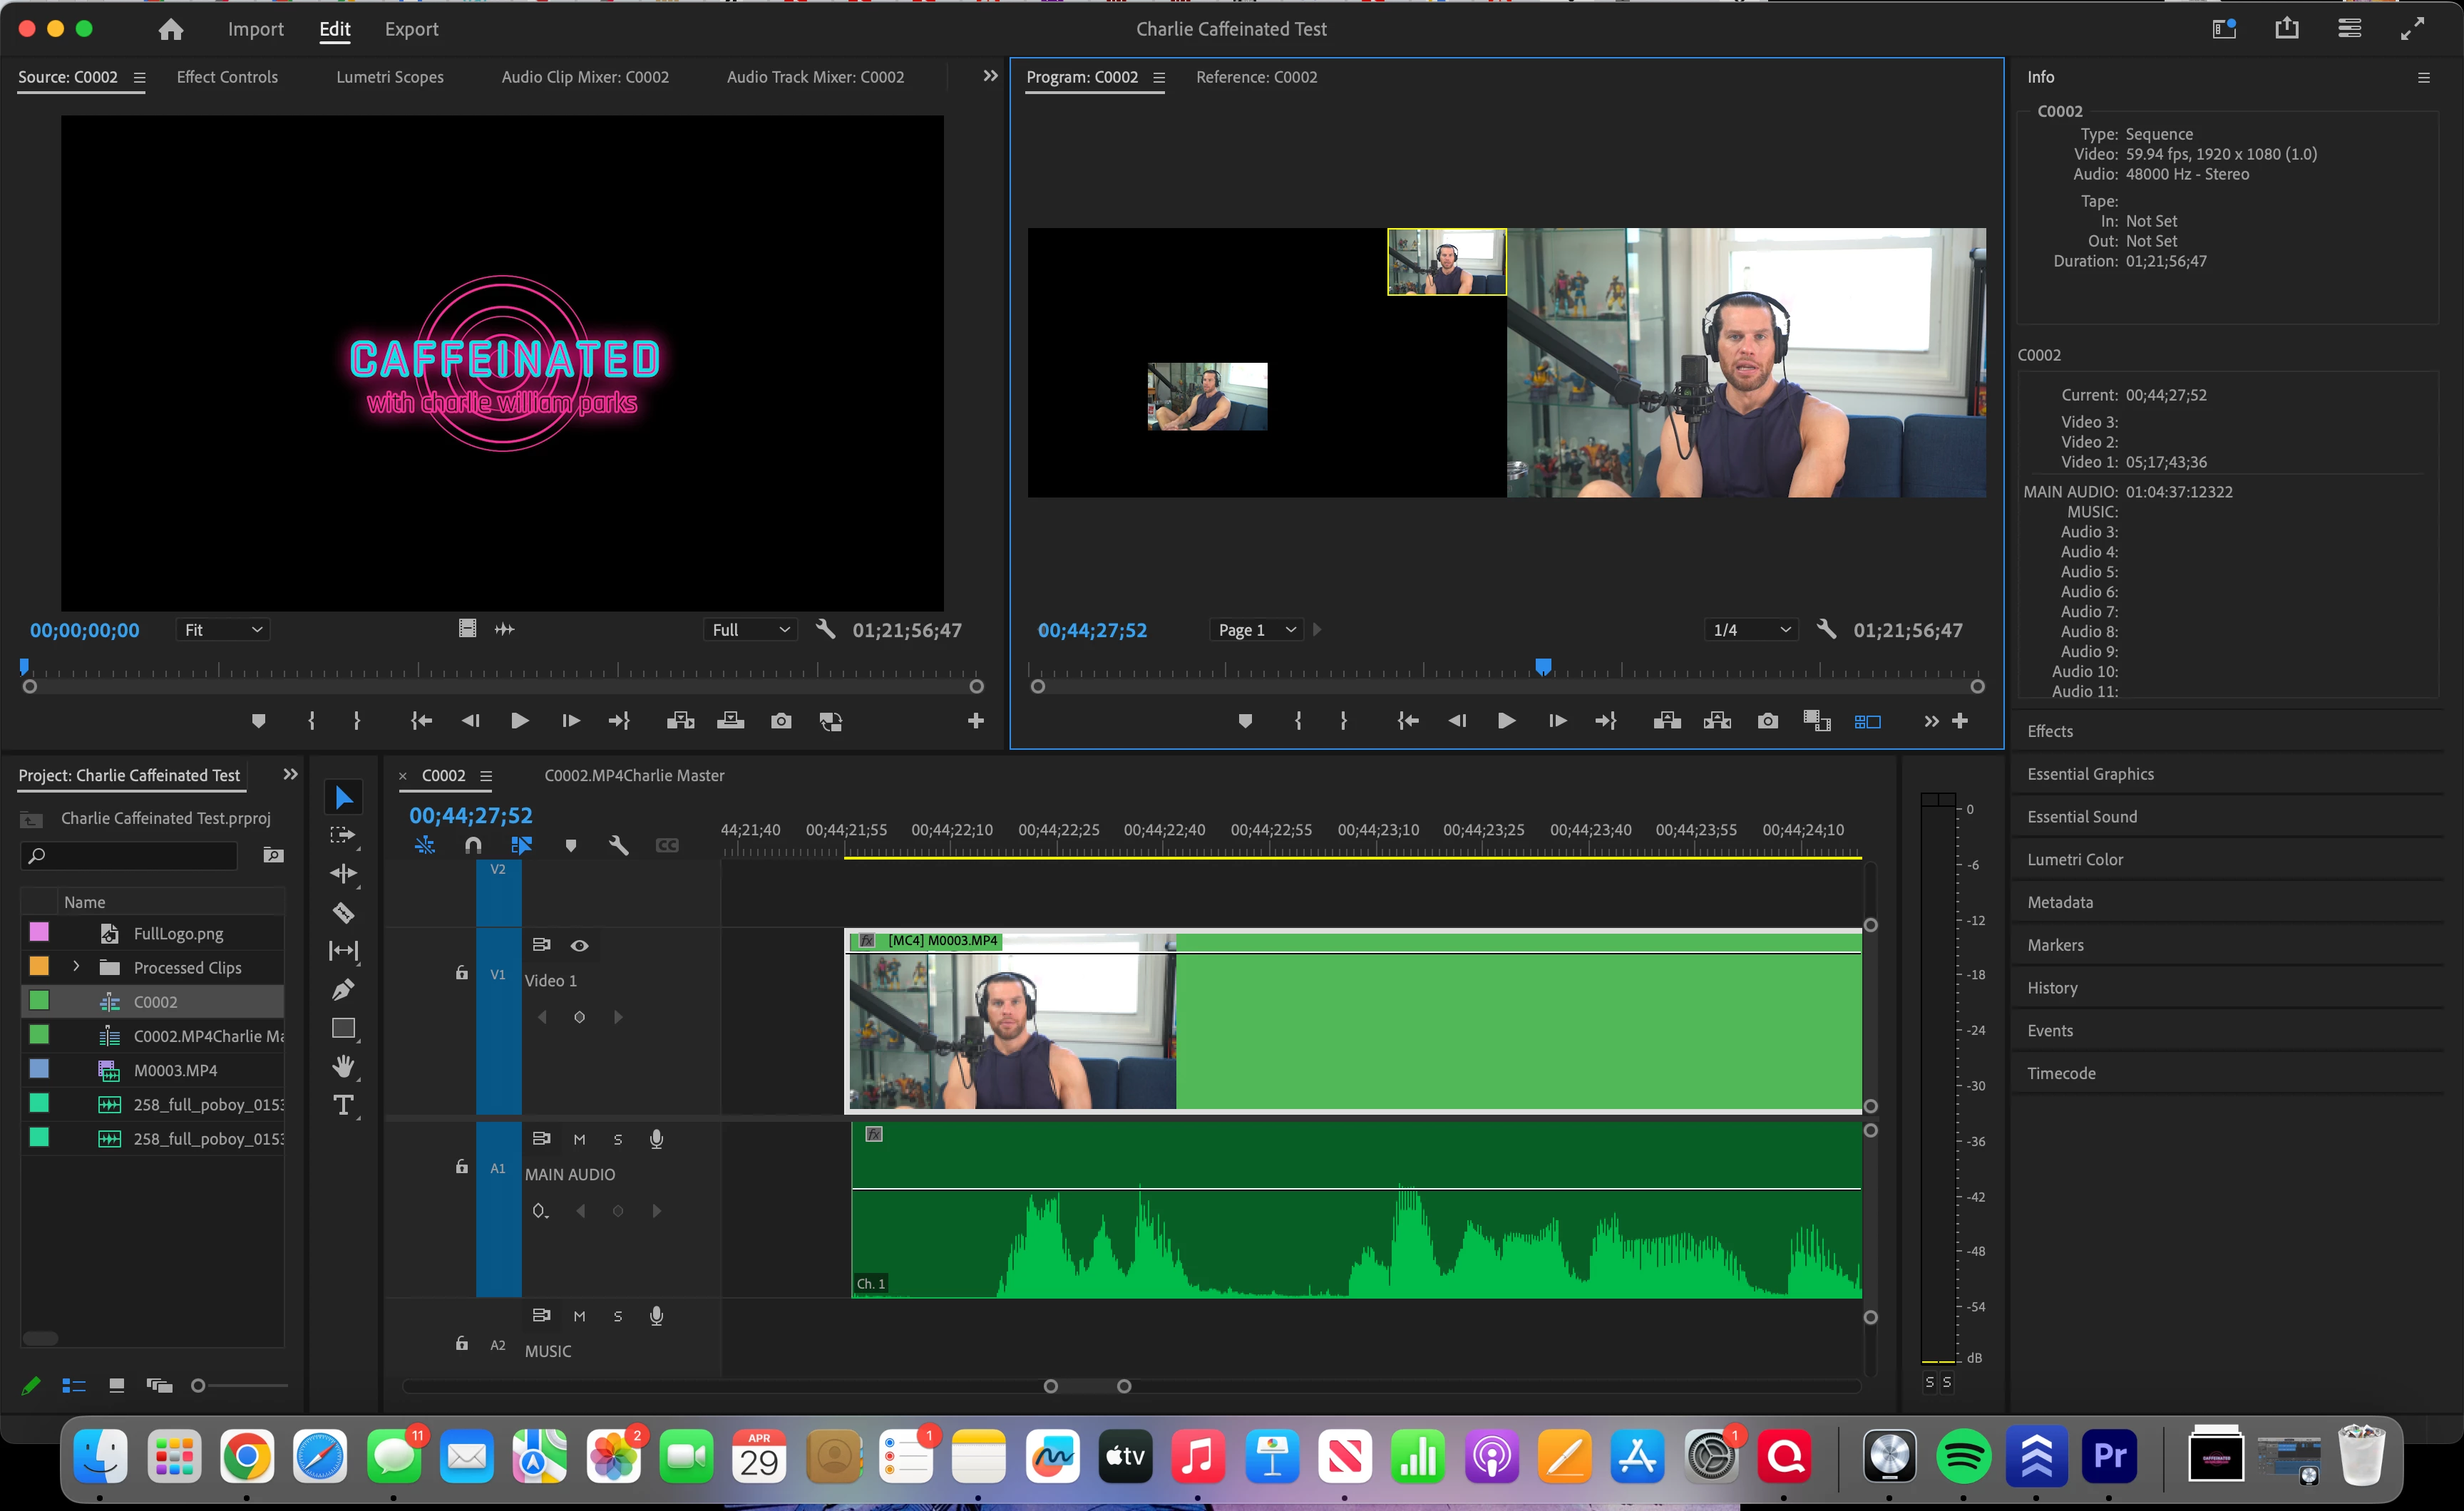The width and height of the screenshot is (2464, 1511).
Task: Switch to Lumetri Scopes tab
Action: 389,77
